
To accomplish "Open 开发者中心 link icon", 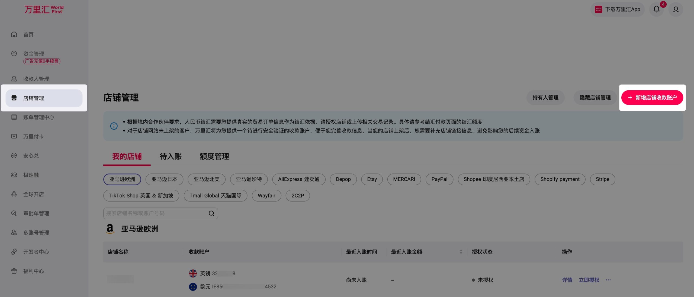I will (14, 252).
